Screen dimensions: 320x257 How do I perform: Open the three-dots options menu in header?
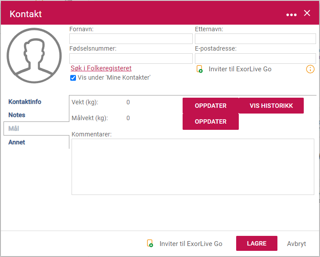pyautogui.click(x=291, y=15)
